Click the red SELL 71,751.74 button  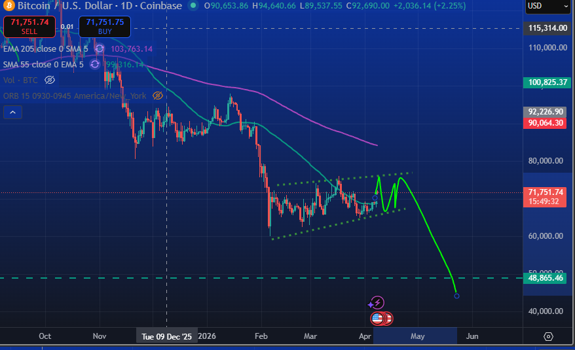[x=29, y=27]
